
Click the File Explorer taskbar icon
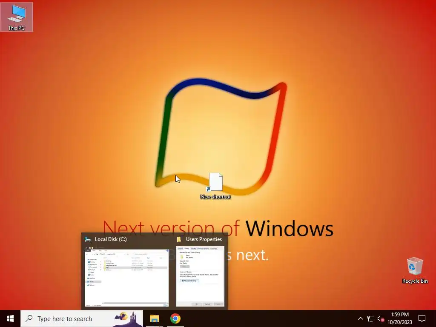pyautogui.click(x=154, y=318)
